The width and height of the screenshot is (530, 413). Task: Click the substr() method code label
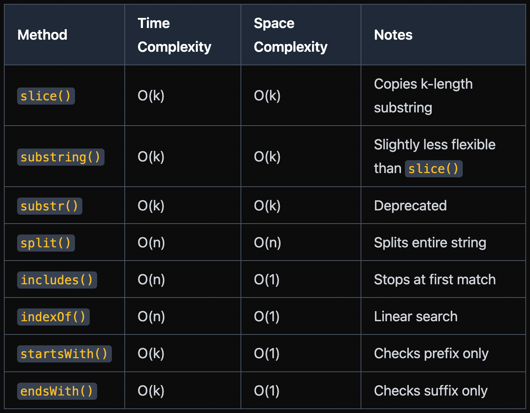click(x=49, y=206)
